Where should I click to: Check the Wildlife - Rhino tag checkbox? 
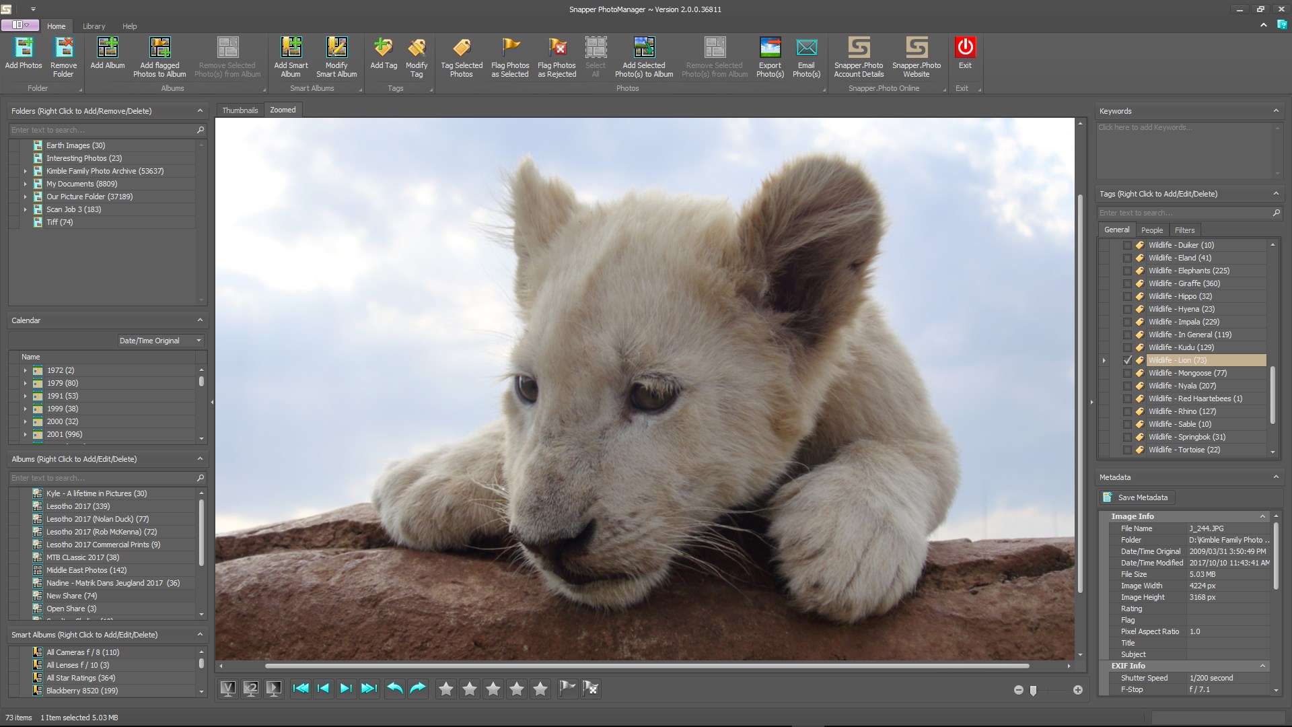[x=1128, y=411]
